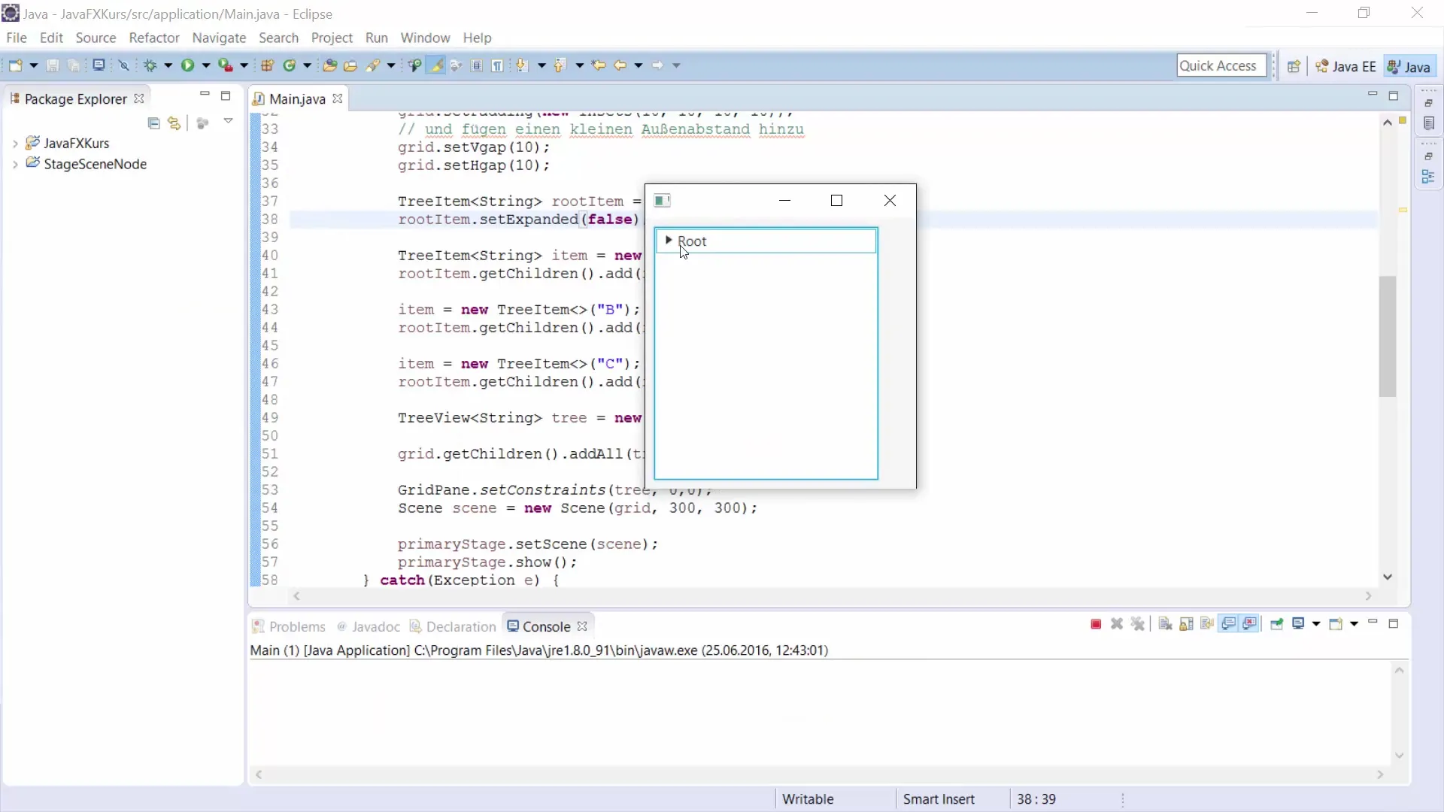1444x812 pixels.
Task: Click the Open Perspective icon
Action: click(1294, 66)
